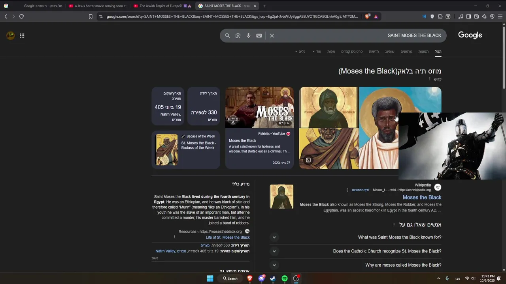Open the Badass of the Week thumbnail image
This screenshot has height=284, width=506.
tap(167, 149)
